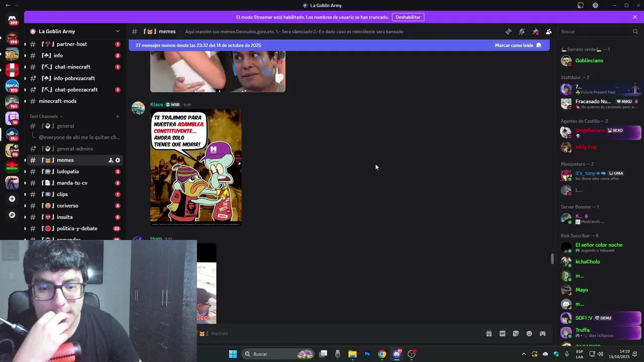
Task: Open info channel
Action: pyautogui.click(x=74, y=56)
